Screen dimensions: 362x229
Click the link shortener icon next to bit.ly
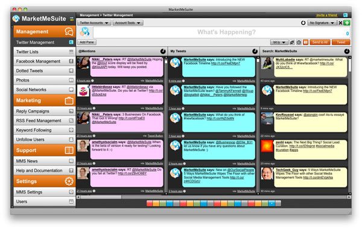click(292, 42)
